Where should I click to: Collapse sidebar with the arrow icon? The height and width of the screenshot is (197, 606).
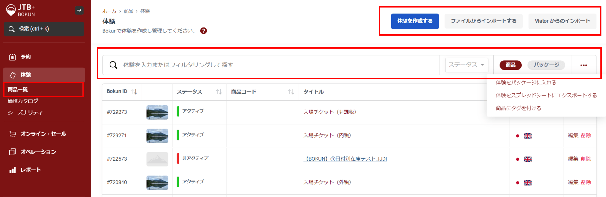(79, 10)
